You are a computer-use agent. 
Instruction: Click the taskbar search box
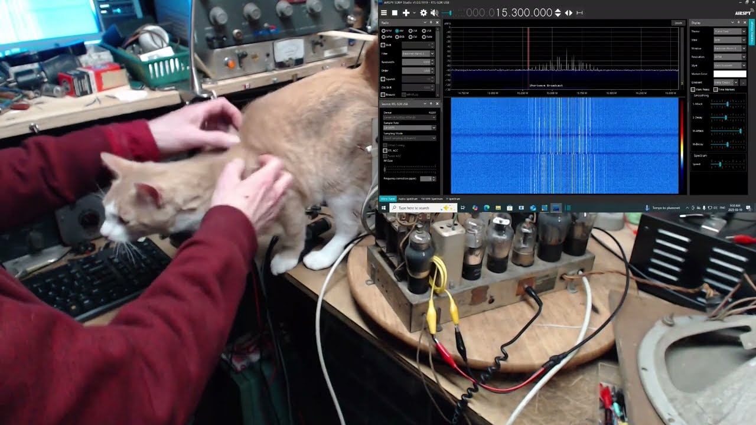click(x=423, y=208)
